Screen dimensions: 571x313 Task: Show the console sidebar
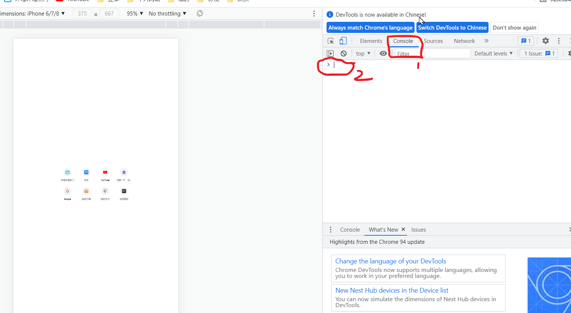click(330, 54)
